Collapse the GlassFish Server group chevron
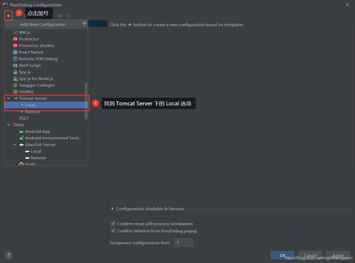The image size is (355, 263). click(x=15, y=144)
